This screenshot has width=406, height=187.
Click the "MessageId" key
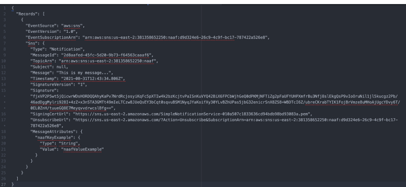pos(43,55)
